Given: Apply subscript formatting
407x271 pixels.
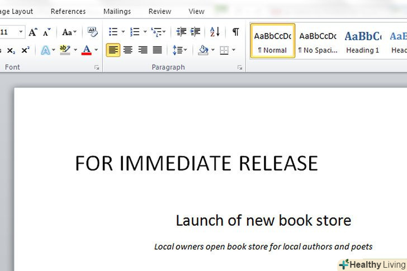Looking at the screenshot, I should tap(11, 50).
